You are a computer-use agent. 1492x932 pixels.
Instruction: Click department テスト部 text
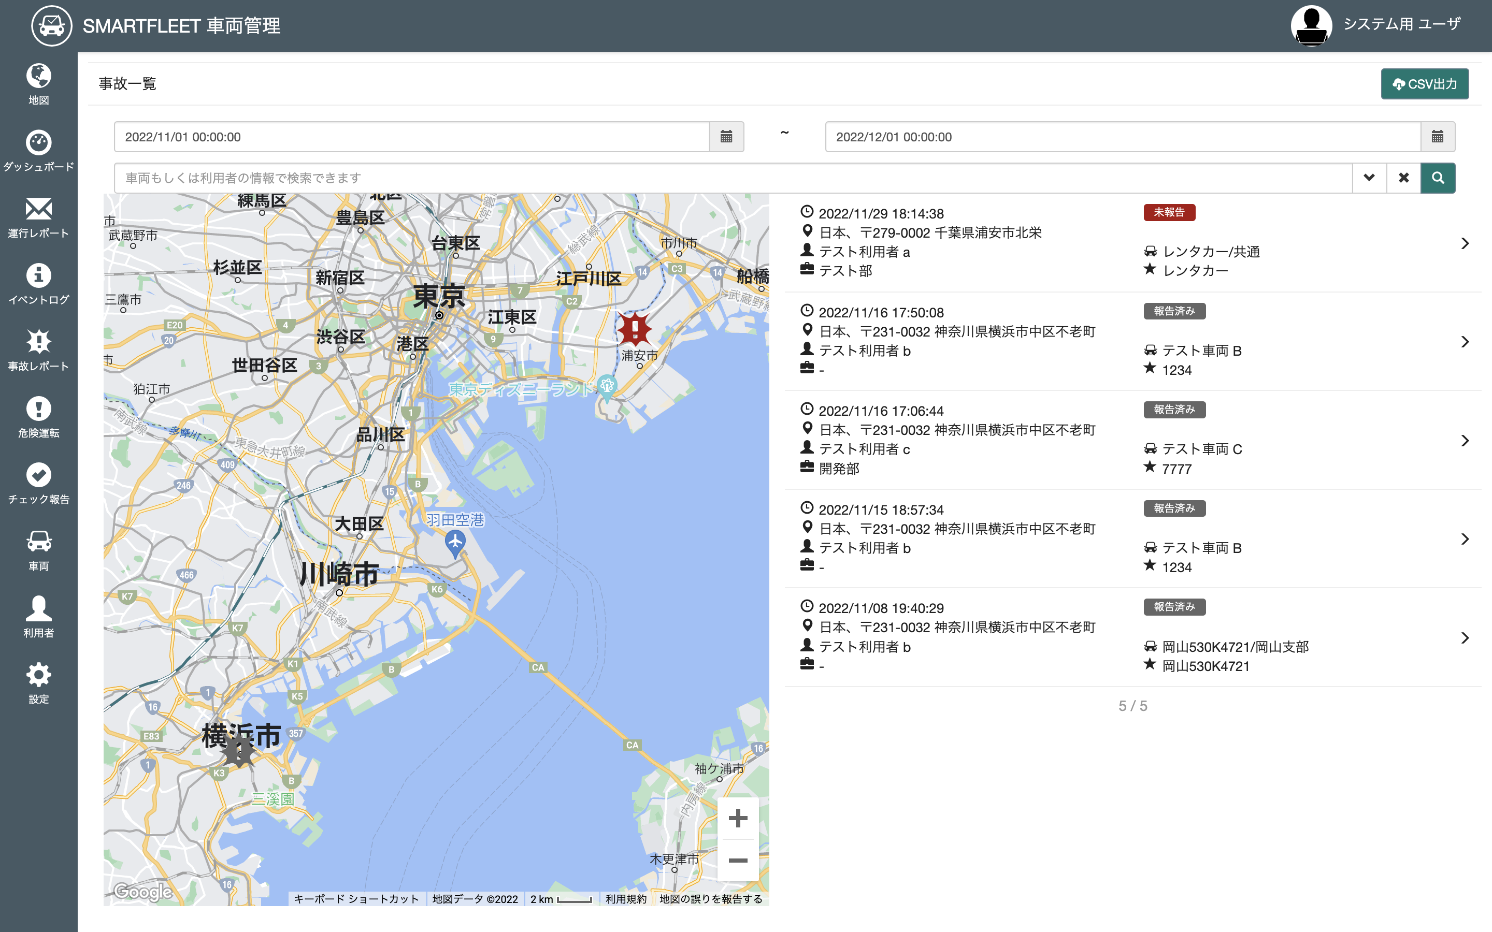845,271
